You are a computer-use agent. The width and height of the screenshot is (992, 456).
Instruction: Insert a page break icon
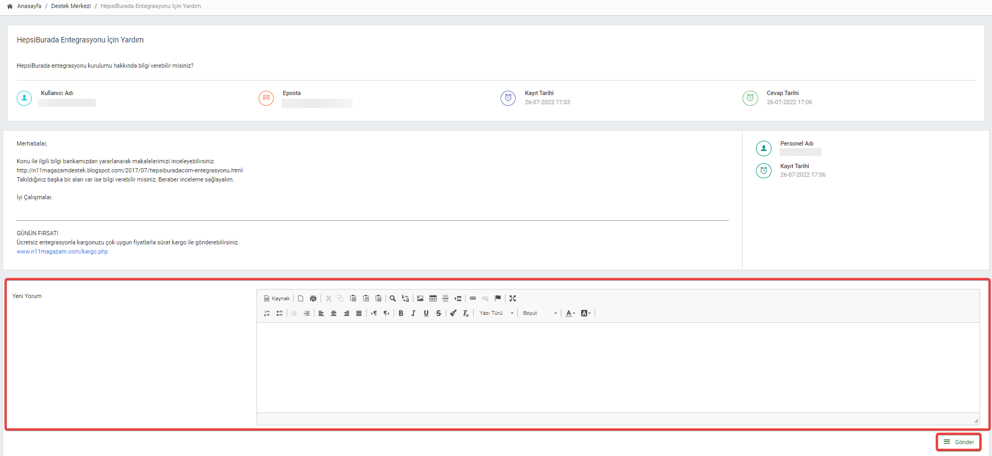click(x=458, y=299)
